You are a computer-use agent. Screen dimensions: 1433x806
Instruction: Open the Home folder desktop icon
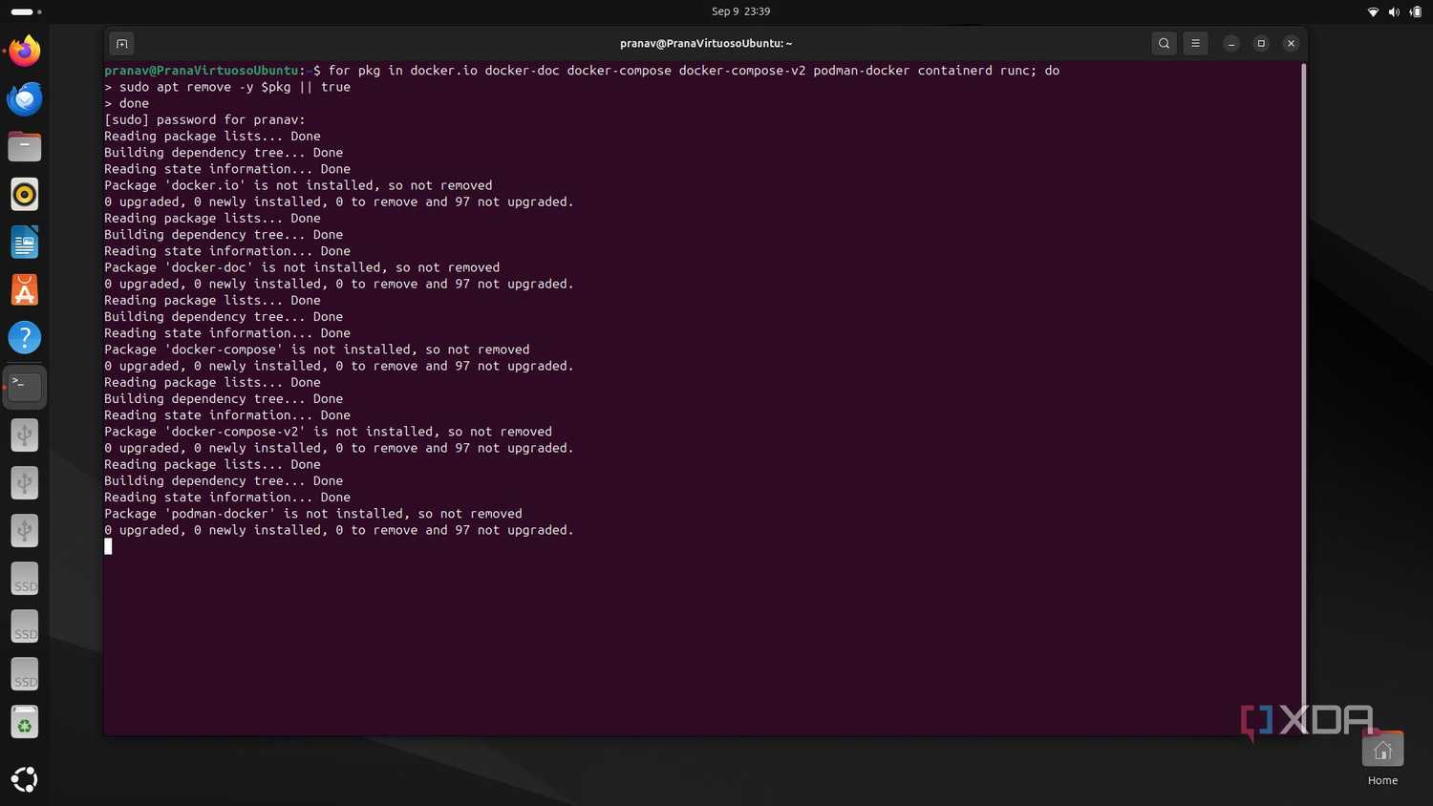1382,759
